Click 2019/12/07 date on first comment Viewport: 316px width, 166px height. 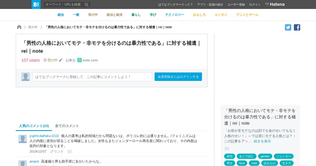click(x=38, y=152)
